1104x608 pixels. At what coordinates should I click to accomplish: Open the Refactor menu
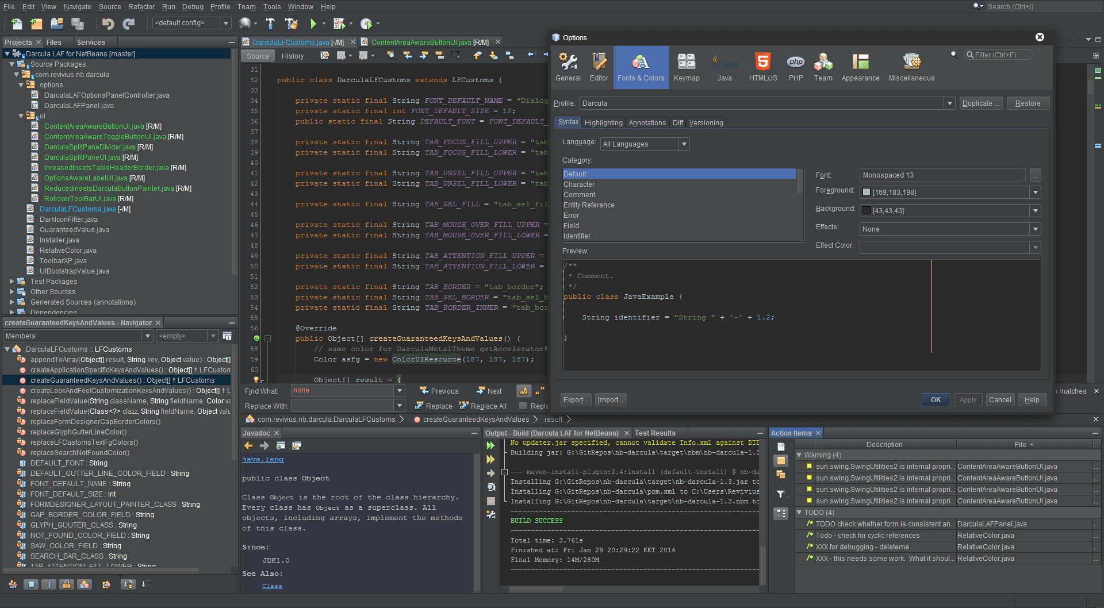click(141, 6)
